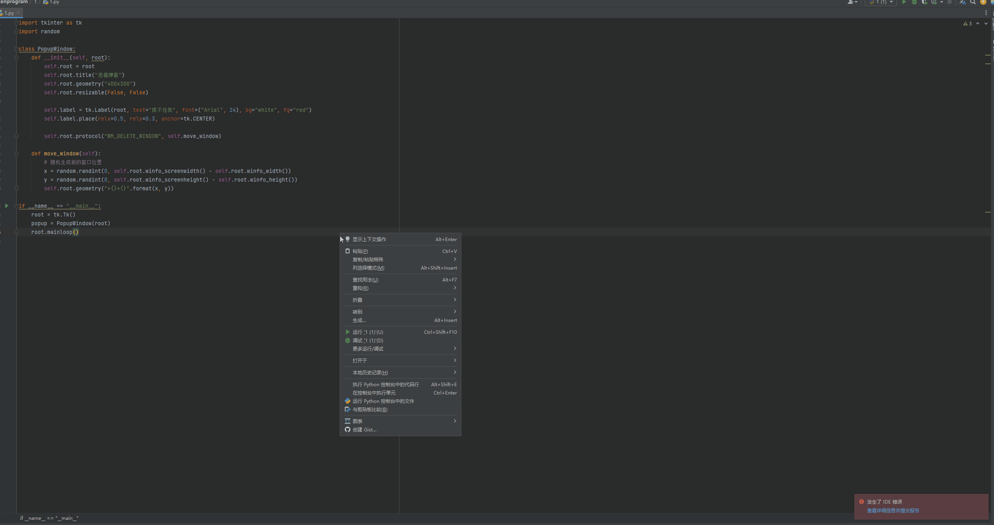
Task: Click the red error icon in IDE error notification
Action: [861, 502]
